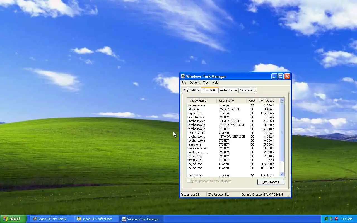Sort processes by CPU column header

pos(252,101)
